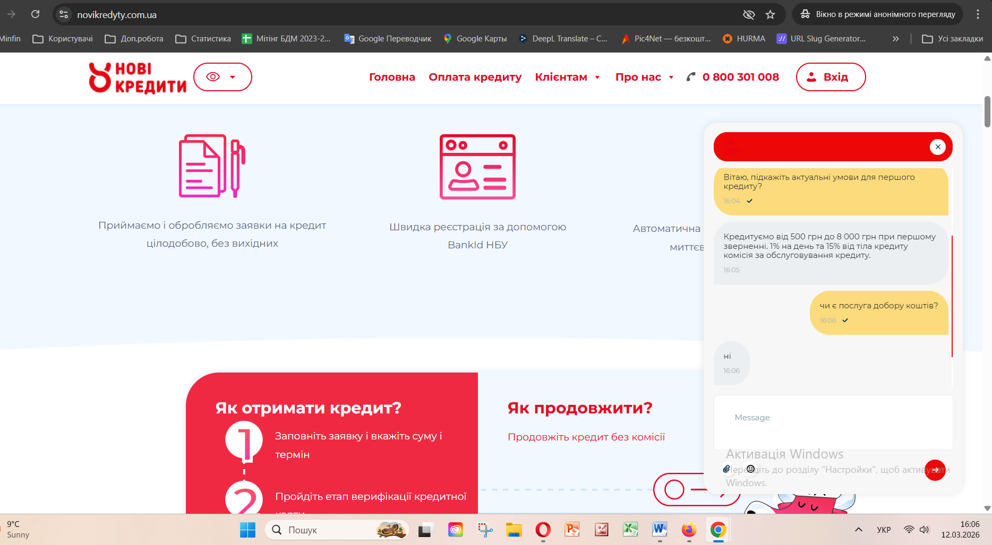Open the emoji picker in chat
The image size is (992, 545).
click(750, 469)
